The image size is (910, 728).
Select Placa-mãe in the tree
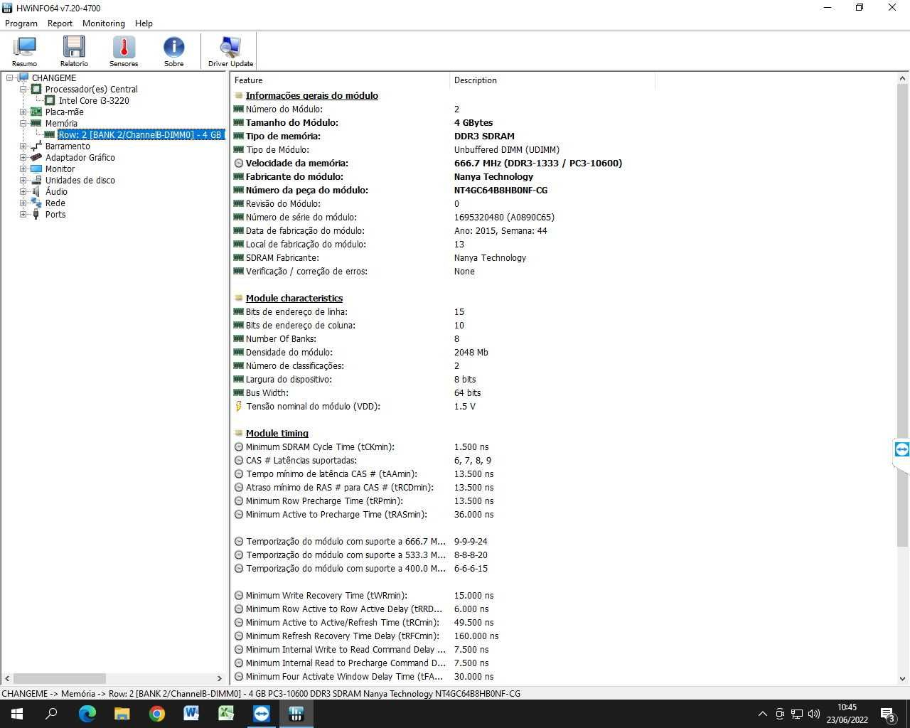pos(64,112)
